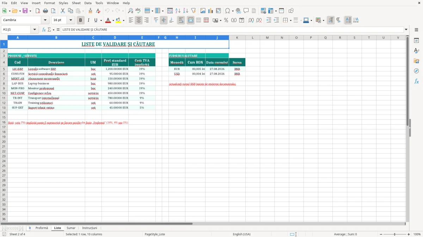Open the Styles menu
This screenshot has width=423, height=237.
[63, 3]
